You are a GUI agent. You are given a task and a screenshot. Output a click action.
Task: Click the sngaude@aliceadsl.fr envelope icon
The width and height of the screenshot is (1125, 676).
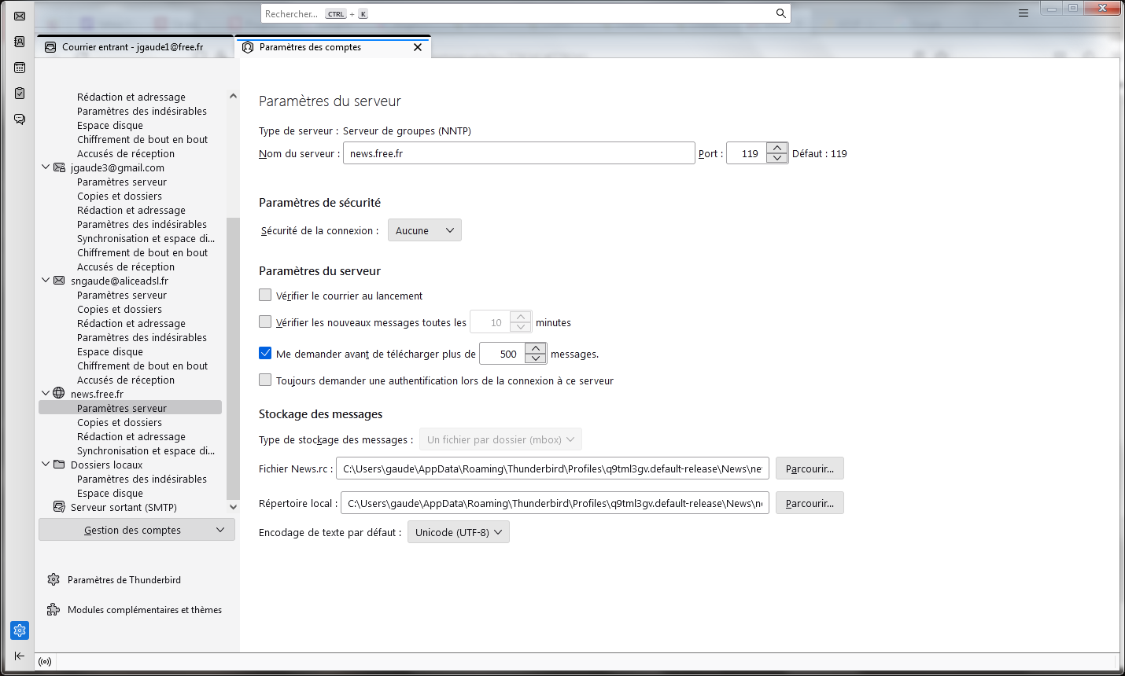tap(59, 281)
